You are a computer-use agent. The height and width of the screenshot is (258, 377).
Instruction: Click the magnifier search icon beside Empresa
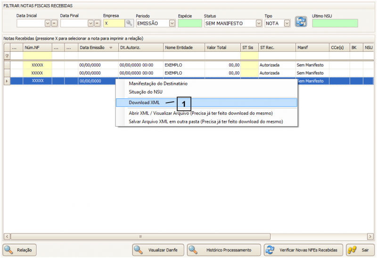(129, 23)
